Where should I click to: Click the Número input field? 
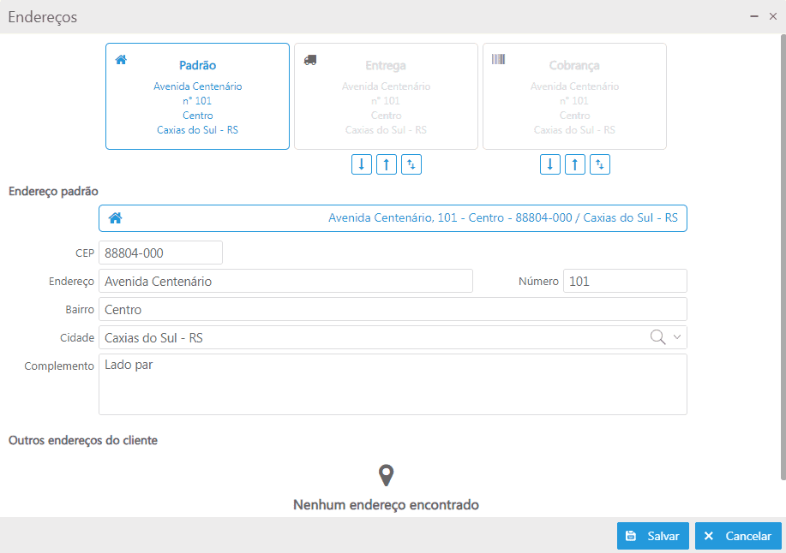[625, 281]
